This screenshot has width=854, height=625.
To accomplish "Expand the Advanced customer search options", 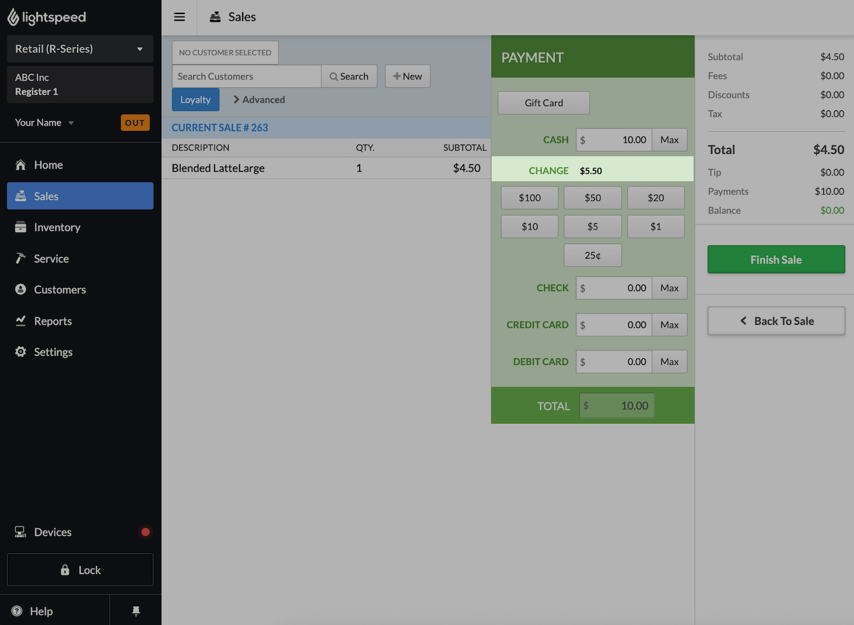I will coord(259,99).
